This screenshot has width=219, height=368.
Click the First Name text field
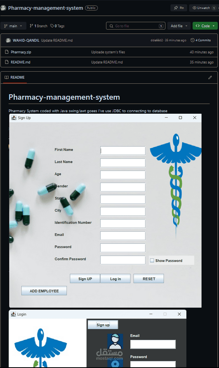pos(123,151)
